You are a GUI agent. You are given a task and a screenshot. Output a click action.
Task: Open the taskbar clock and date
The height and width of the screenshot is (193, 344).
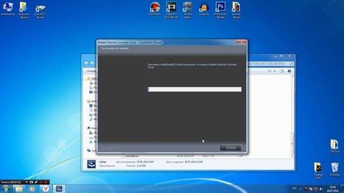(333, 189)
